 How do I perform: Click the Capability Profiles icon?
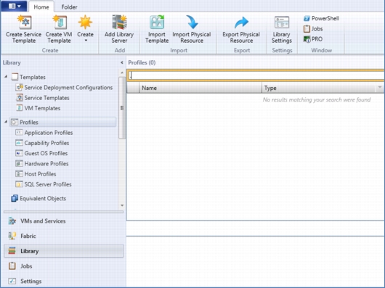[x=19, y=143]
